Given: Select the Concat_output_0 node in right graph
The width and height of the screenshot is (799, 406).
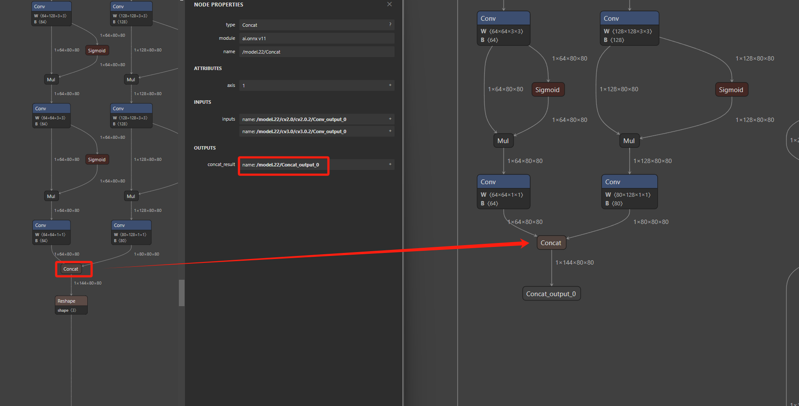Looking at the screenshot, I should point(551,294).
